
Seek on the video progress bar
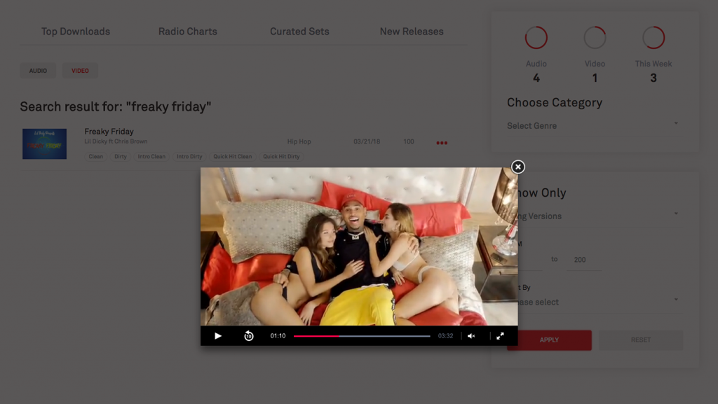[x=362, y=336]
